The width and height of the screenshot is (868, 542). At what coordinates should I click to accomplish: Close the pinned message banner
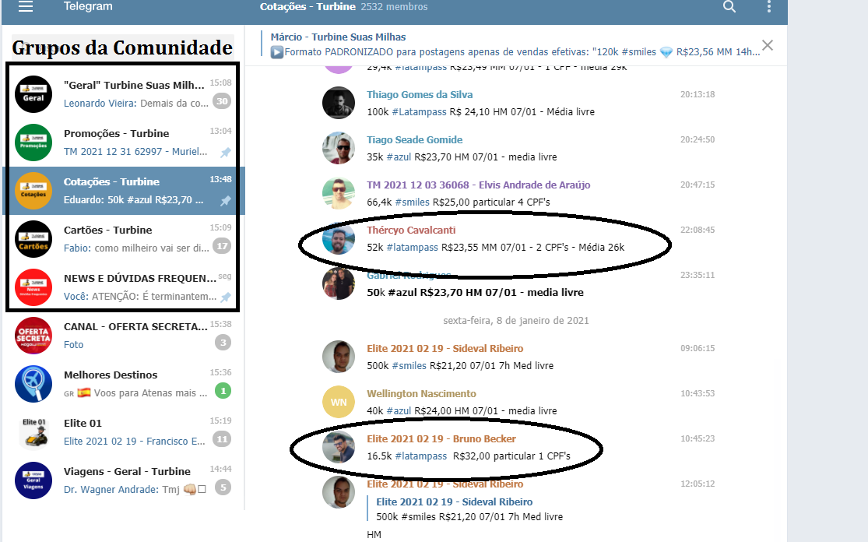768,45
